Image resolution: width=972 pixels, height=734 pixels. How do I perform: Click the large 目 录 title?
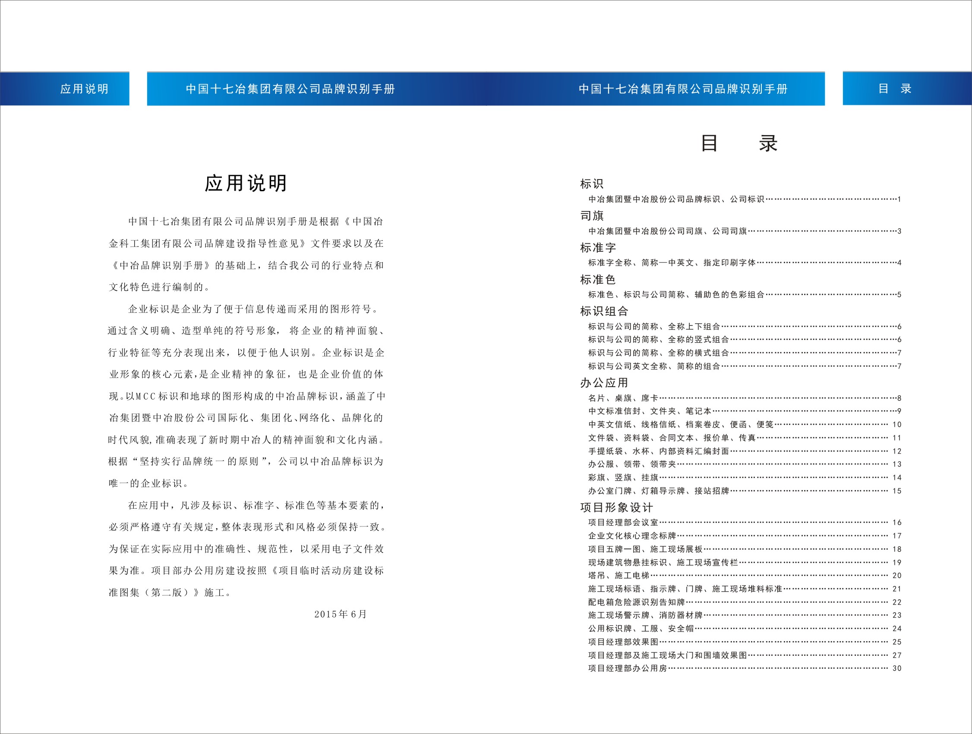(739, 143)
